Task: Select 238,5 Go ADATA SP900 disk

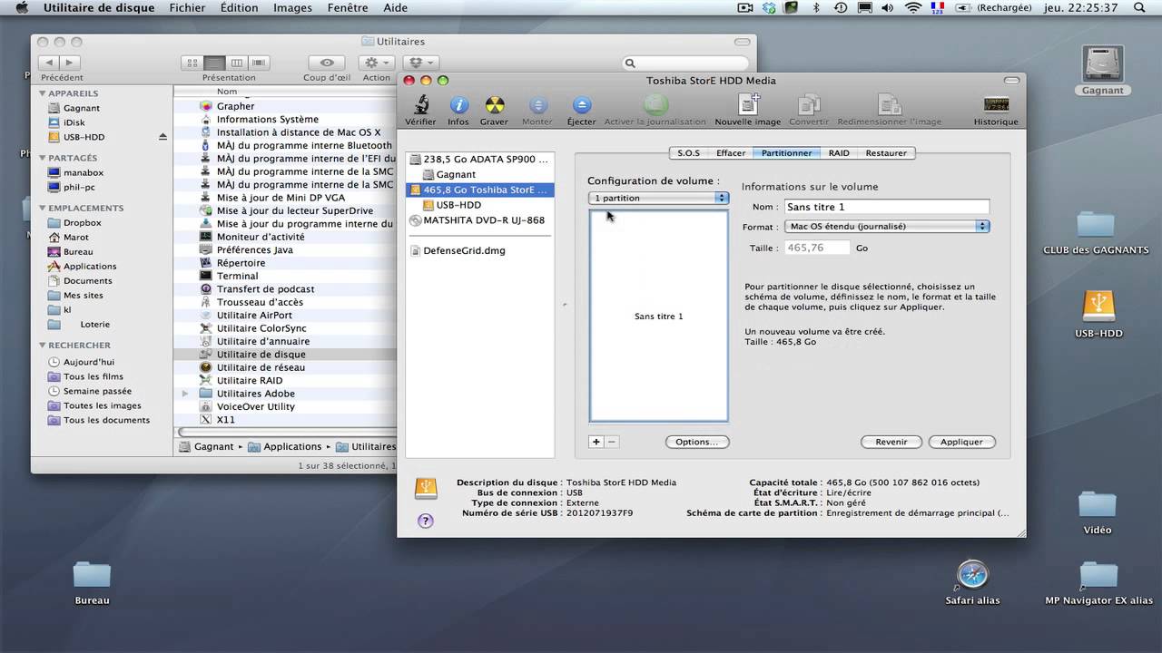Action: coord(479,159)
